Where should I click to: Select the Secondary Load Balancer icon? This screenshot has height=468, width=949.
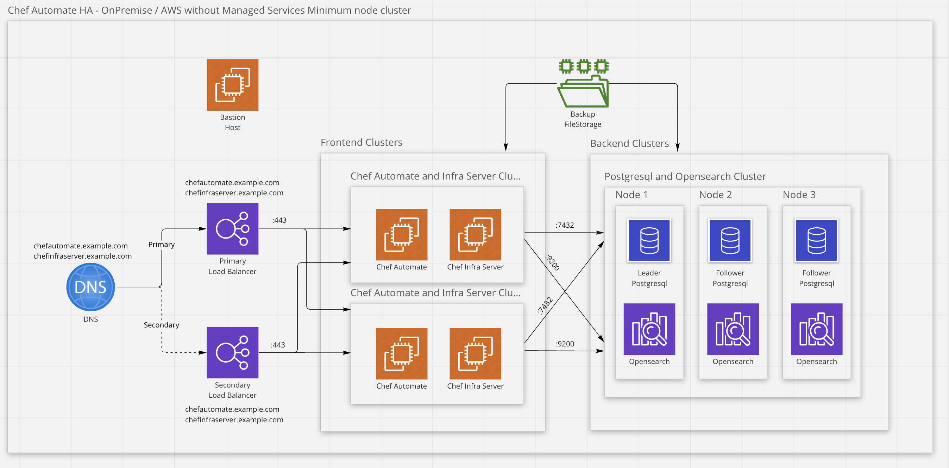coord(232,352)
